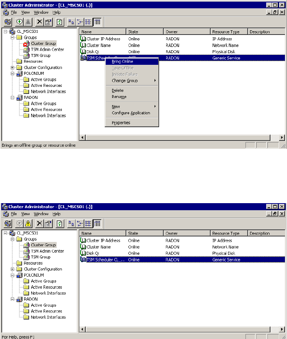Switch to Small Icons view in lower window

point(80,224)
